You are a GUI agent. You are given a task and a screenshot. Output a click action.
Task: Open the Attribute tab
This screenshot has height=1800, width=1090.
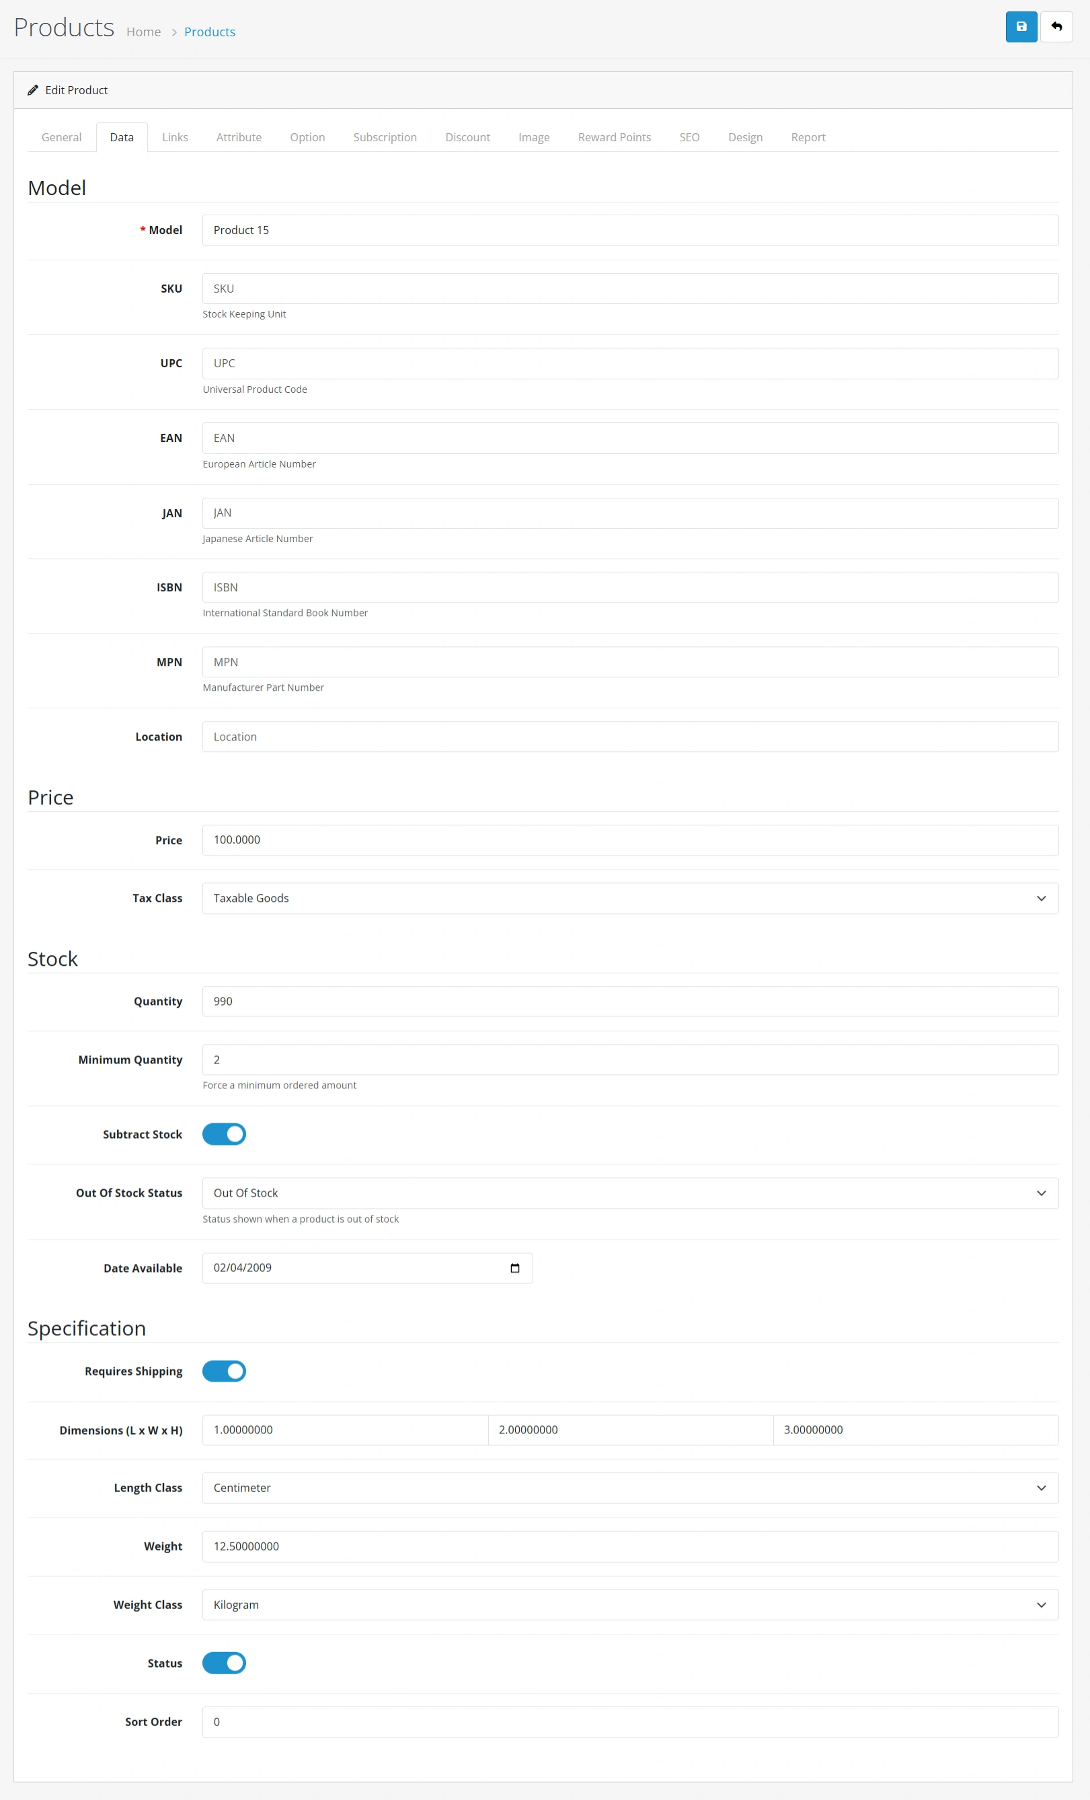coord(239,137)
